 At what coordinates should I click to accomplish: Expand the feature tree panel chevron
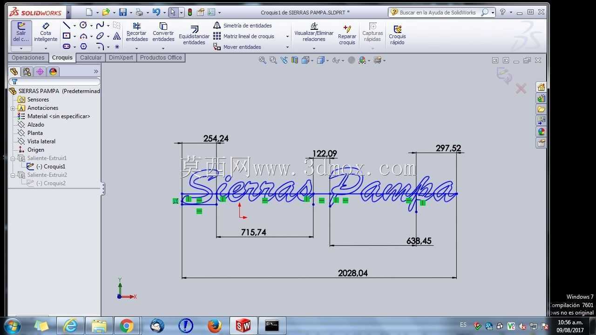(x=96, y=71)
